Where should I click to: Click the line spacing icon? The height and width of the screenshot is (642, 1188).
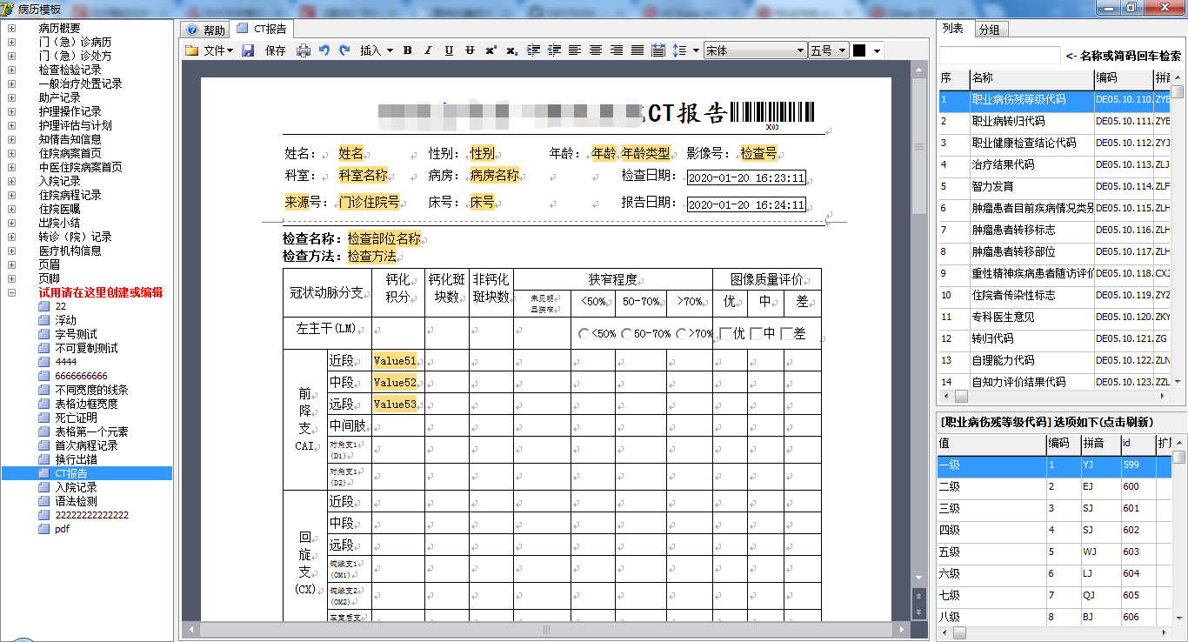click(x=679, y=50)
